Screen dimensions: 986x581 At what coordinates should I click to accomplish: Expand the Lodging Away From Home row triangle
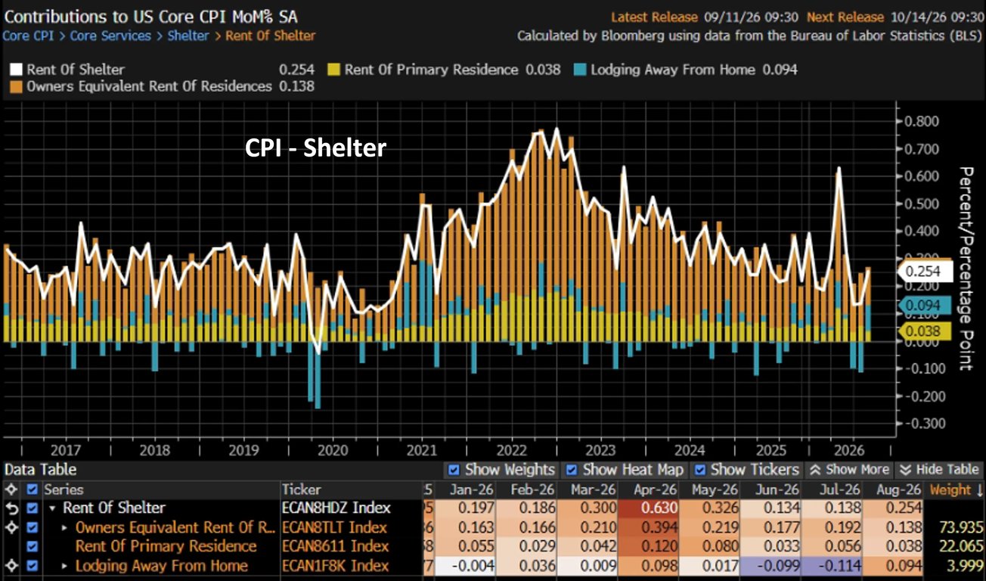click(x=64, y=565)
